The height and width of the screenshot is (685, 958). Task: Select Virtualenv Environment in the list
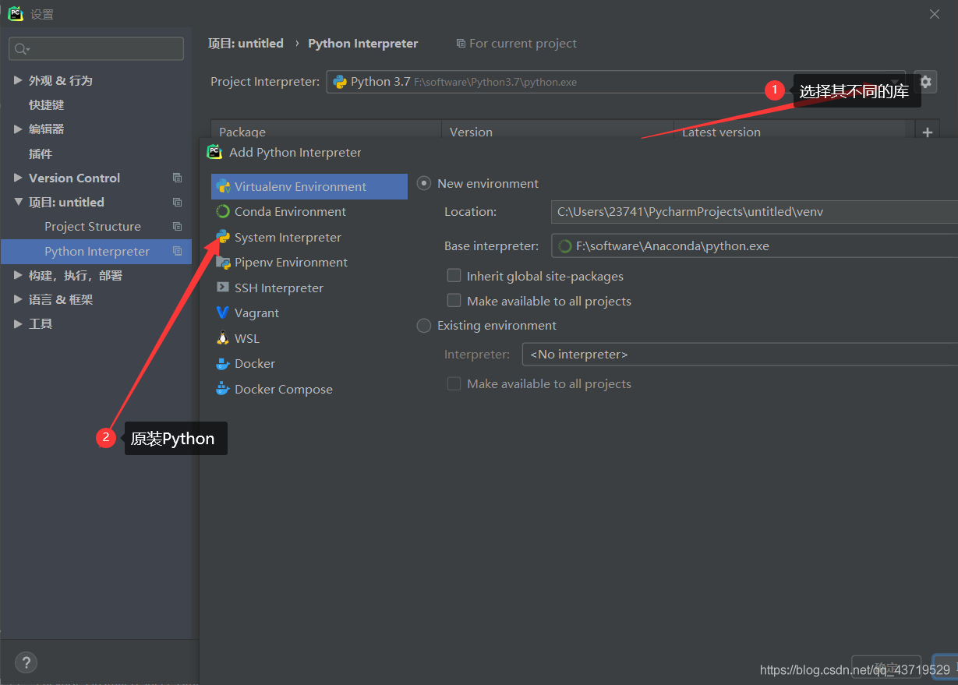point(309,186)
